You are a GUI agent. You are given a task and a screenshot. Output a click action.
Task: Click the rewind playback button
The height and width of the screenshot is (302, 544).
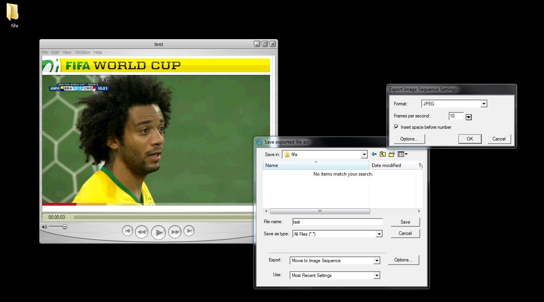pyautogui.click(x=141, y=232)
